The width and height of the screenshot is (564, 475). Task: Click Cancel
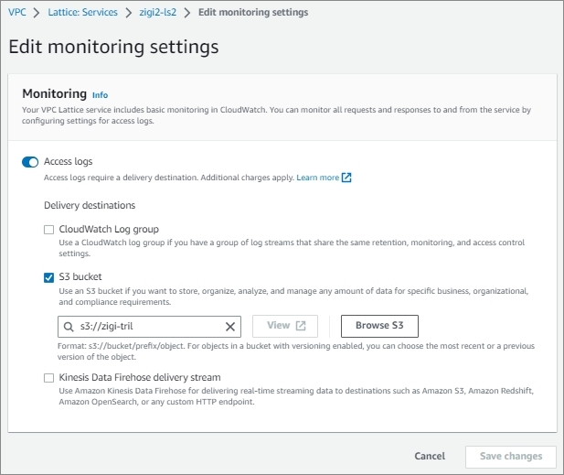430,456
